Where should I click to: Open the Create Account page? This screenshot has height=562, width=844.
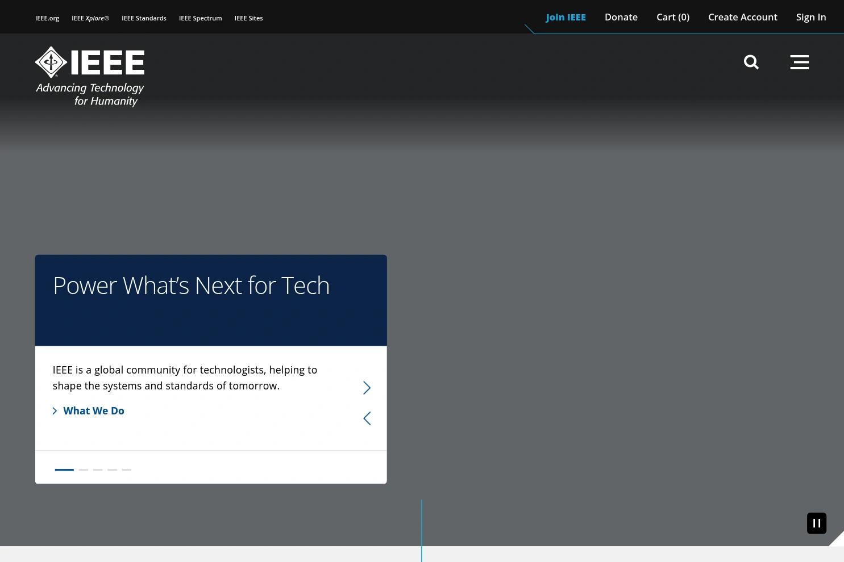(742, 17)
